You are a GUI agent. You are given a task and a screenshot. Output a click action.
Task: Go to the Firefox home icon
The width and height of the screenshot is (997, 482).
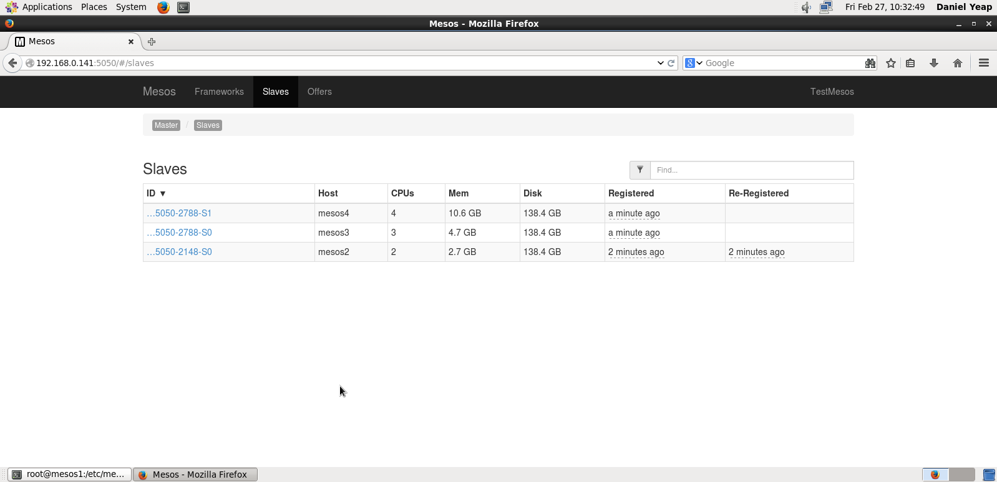pyautogui.click(x=958, y=63)
